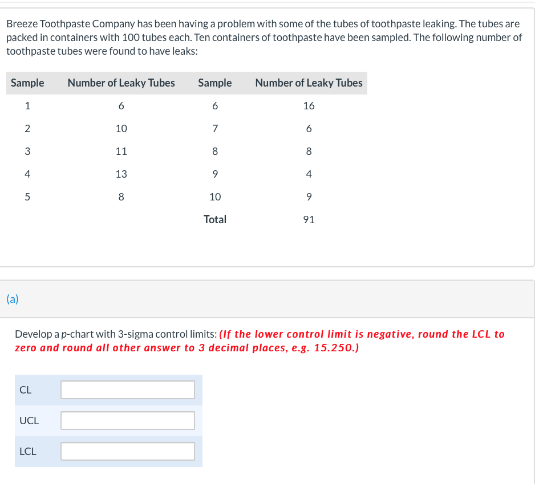
Task: Click sample number 1 in table
Action: tap(27, 105)
